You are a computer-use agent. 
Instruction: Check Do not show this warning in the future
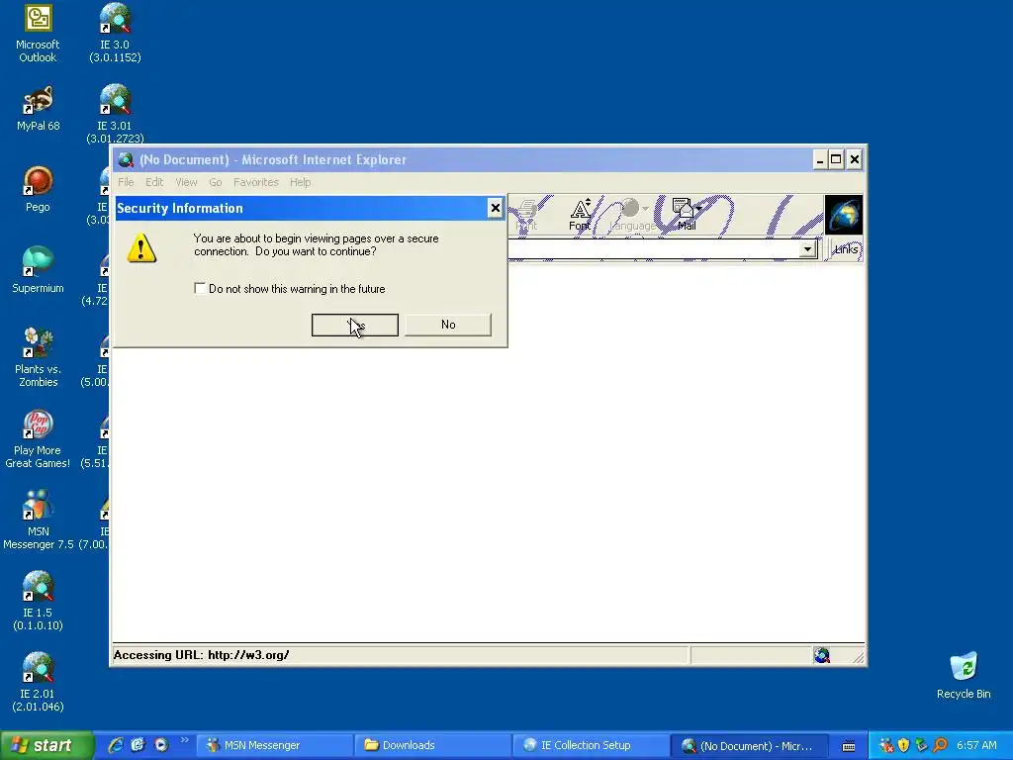point(200,288)
